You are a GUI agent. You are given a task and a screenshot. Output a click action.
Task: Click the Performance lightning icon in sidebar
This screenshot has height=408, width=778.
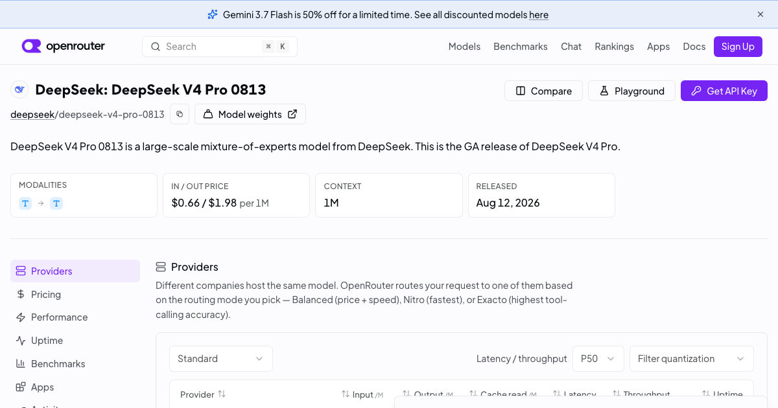click(x=21, y=317)
